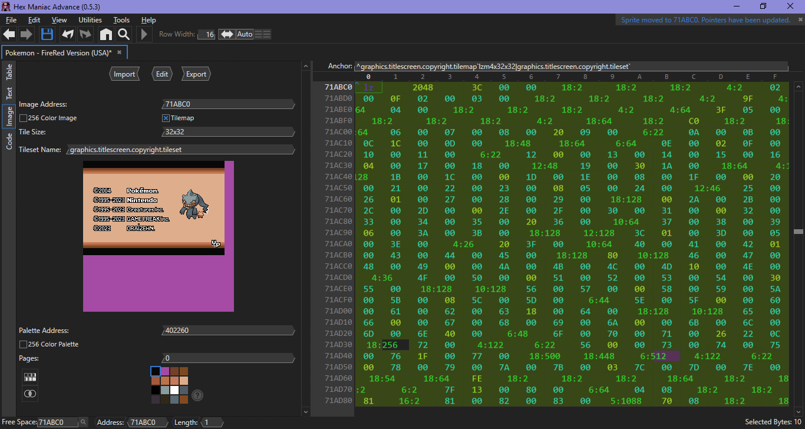Select the magenta palette swatch

pyautogui.click(x=165, y=371)
